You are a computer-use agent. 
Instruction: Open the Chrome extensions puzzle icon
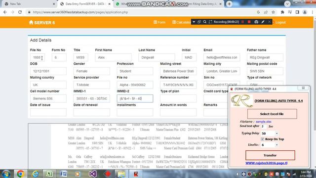[x=282, y=12]
